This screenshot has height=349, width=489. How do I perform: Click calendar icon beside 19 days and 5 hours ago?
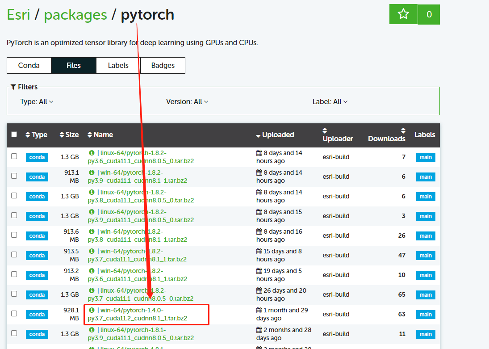(x=259, y=271)
